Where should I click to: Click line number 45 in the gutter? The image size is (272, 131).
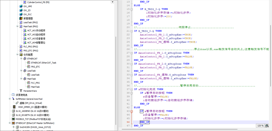coord(128,118)
